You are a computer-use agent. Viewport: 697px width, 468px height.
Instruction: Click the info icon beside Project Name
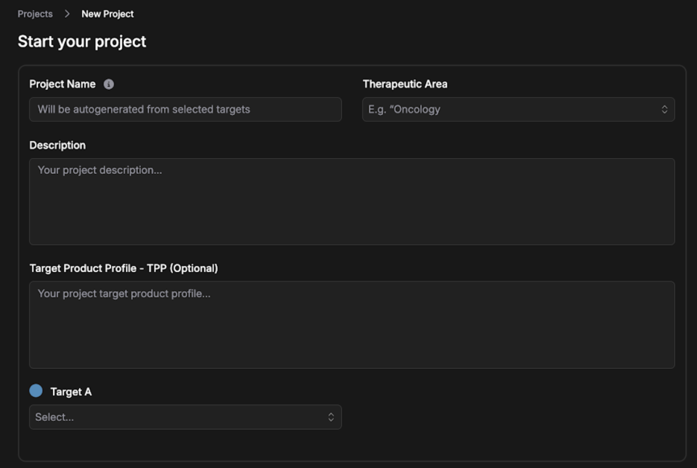[108, 84]
